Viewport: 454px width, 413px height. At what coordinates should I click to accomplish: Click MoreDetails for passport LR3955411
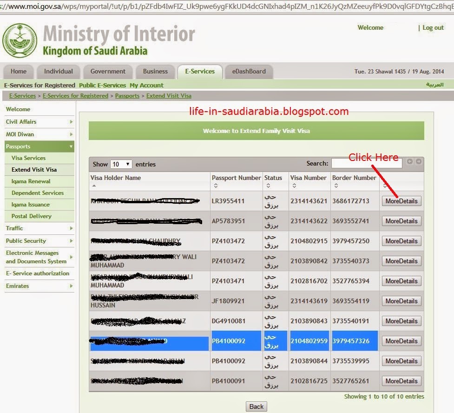pos(401,201)
